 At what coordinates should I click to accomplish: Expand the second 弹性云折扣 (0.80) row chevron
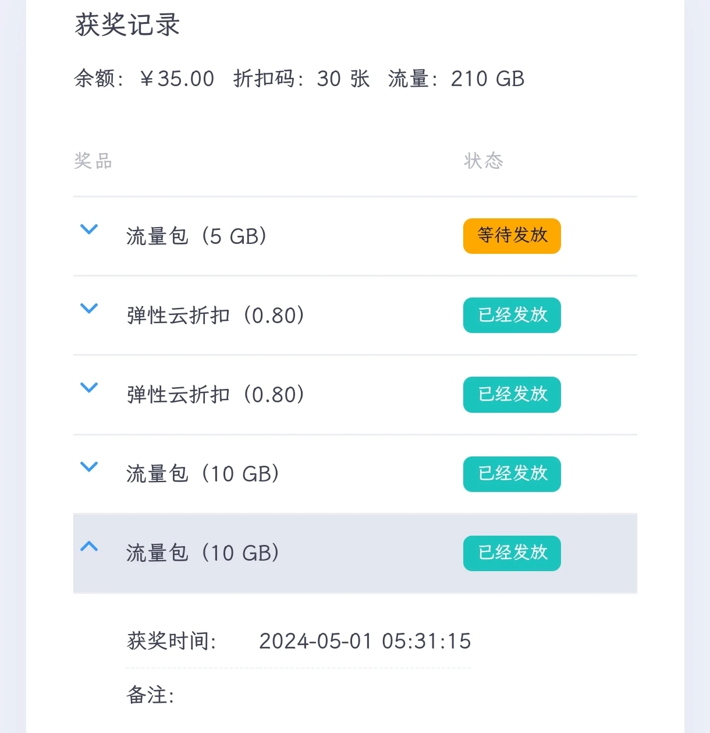[x=88, y=388]
